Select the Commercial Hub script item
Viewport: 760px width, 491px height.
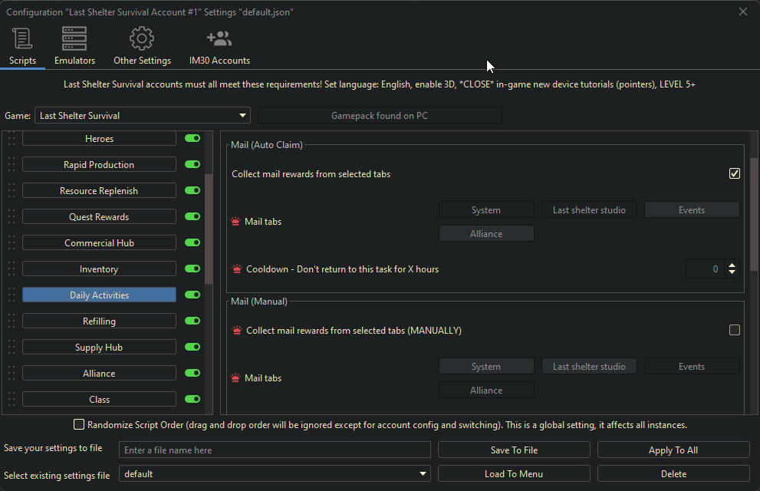(99, 243)
